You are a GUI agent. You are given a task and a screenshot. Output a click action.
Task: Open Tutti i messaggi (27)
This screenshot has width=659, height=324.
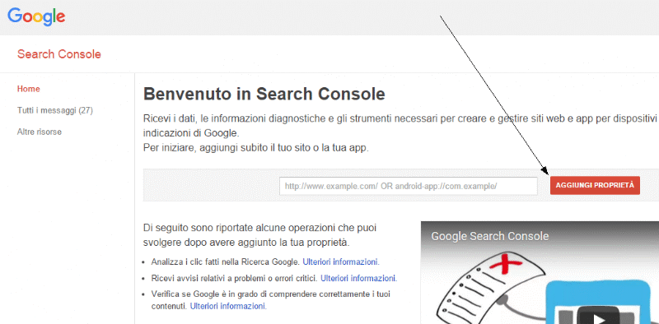55,110
